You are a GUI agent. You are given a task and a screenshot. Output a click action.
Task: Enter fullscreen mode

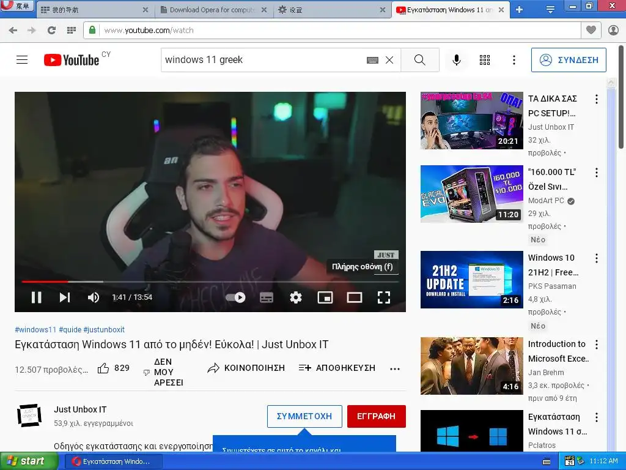tap(384, 297)
